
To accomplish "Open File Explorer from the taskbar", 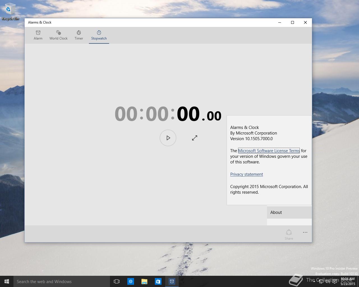I will 144,281.
